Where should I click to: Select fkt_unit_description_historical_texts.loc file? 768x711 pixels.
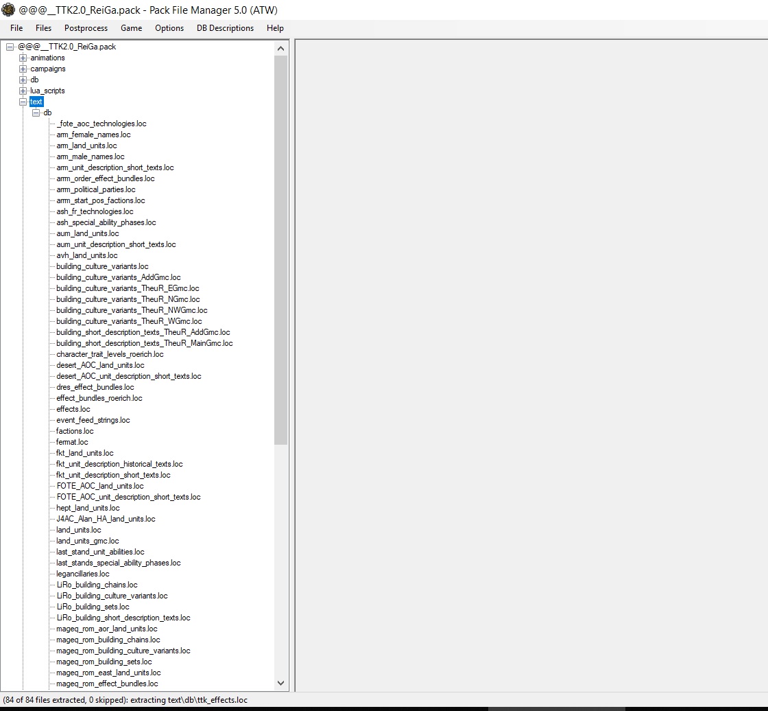point(119,464)
